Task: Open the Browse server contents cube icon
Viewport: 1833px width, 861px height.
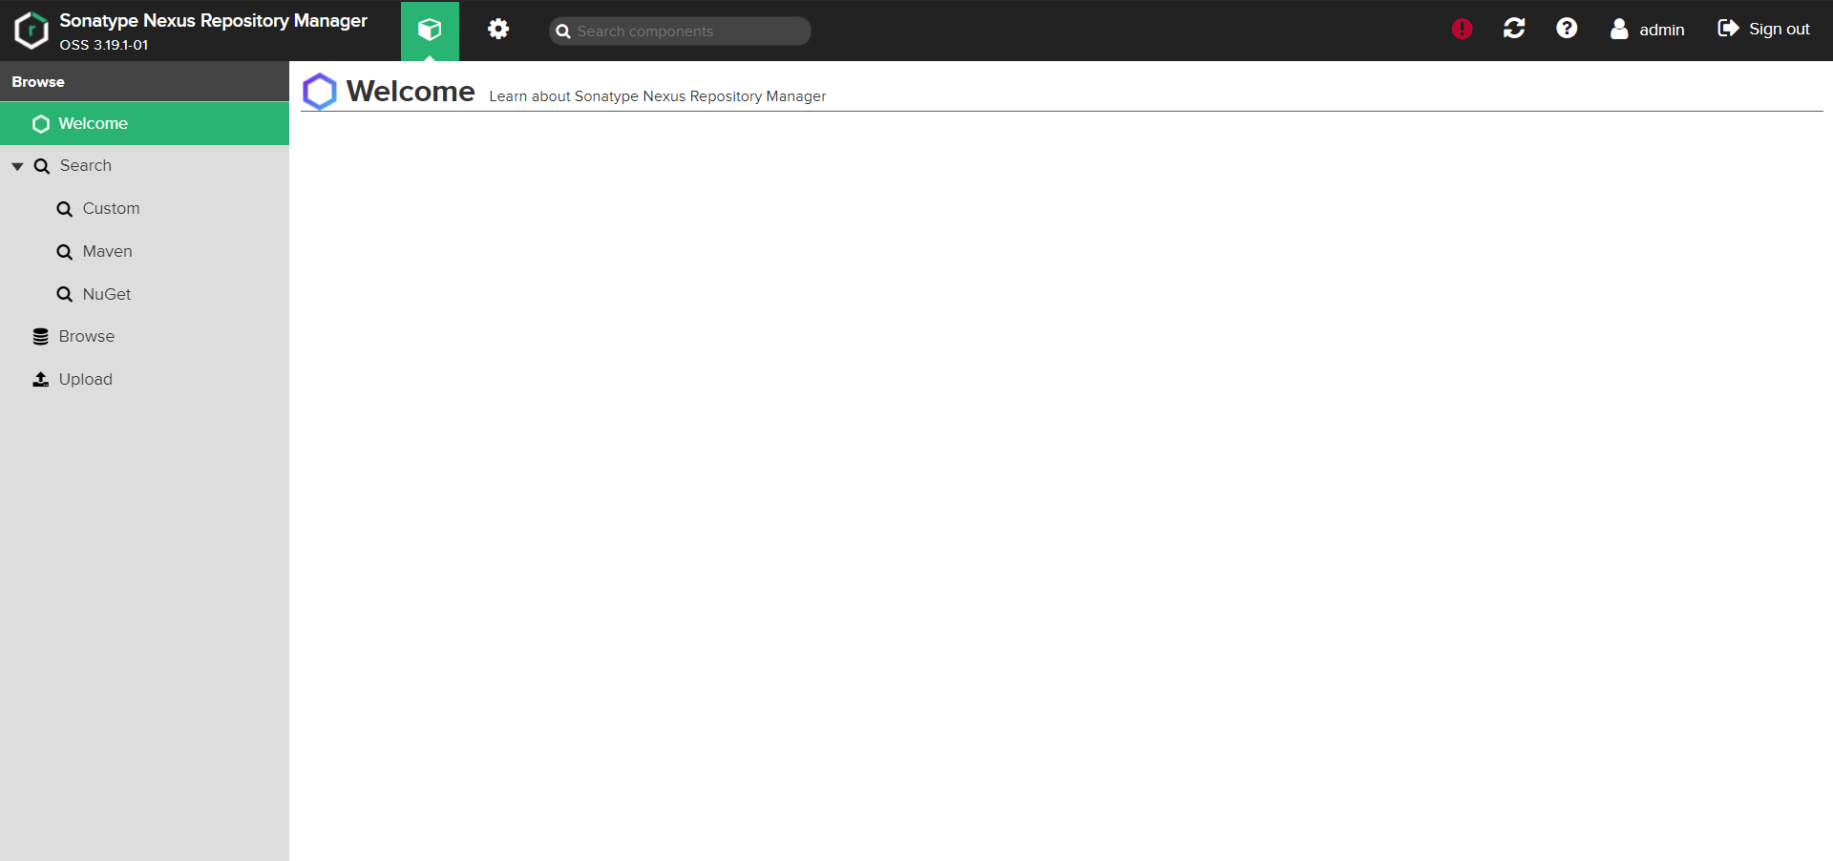Action: click(x=430, y=31)
